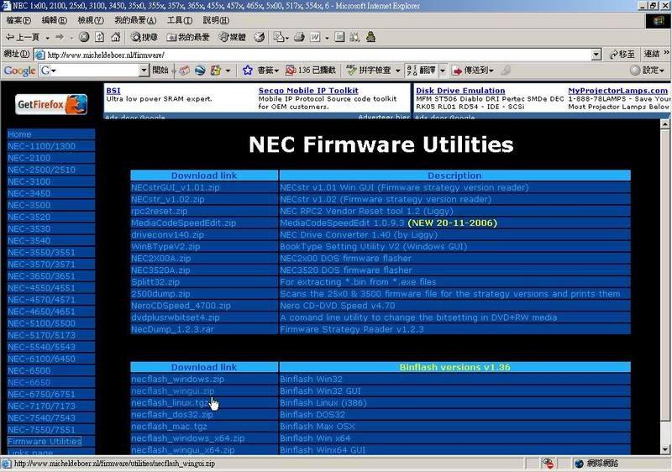Viewport: 672px width, 472px height.
Task: Download necflash_wingui.zip
Action: (x=173, y=391)
